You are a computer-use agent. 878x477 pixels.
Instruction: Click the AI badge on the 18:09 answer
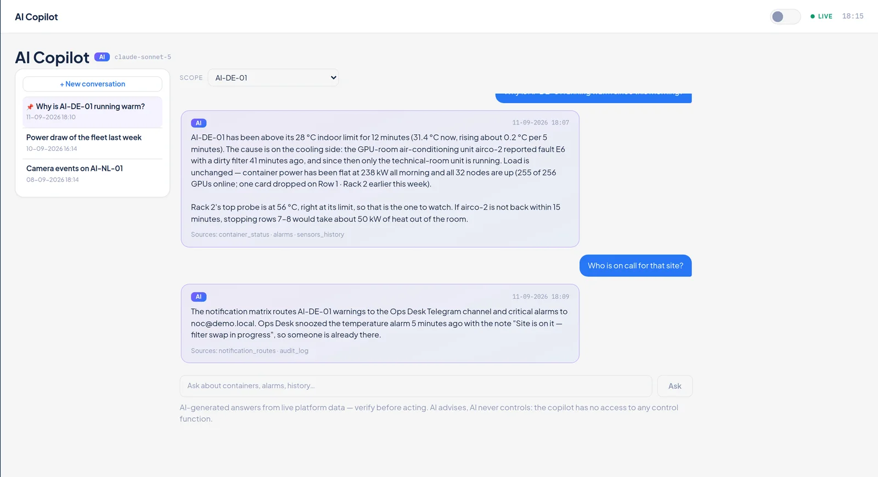pyautogui.click(x=199, y=297)
